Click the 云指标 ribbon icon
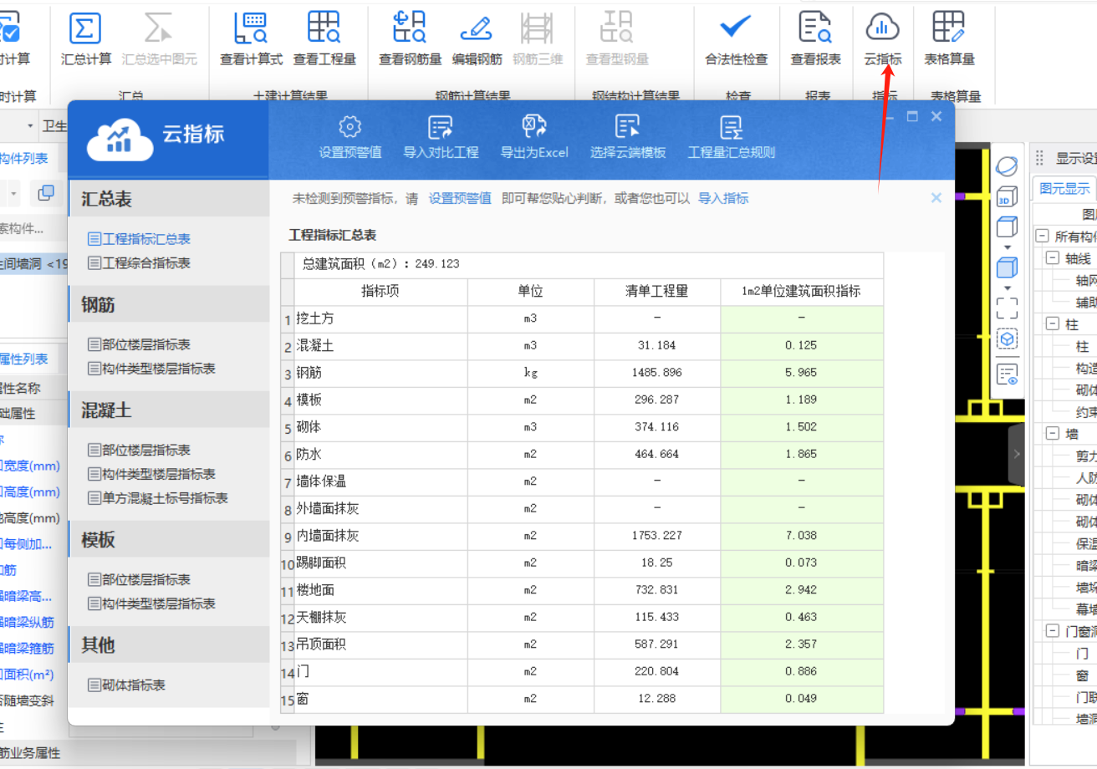Screen dimensions: 1097x769 pos(882,28)
